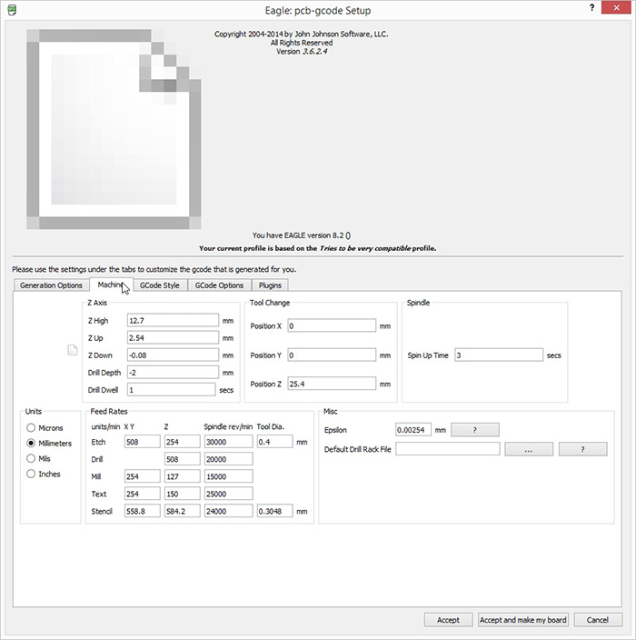This screenshot has height=640, width=636.
Task: Click the Drill Dwell input field
Action: pyautogui.click(x=172, y=390)
